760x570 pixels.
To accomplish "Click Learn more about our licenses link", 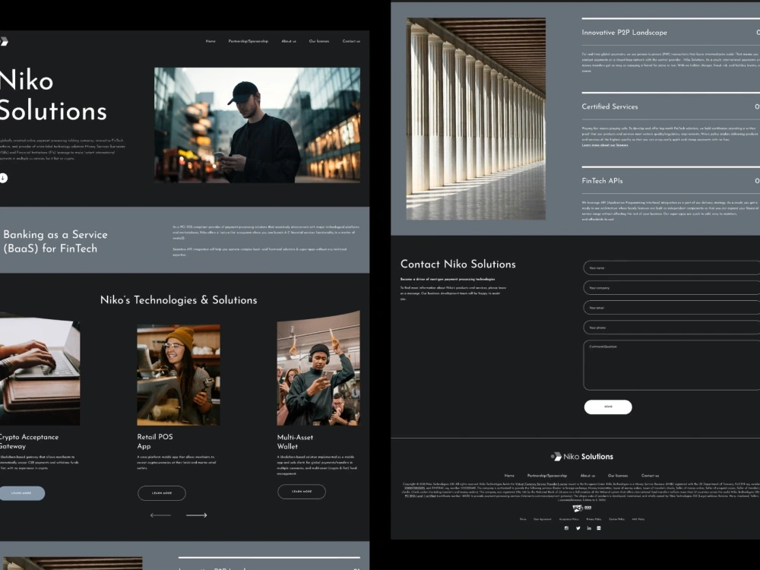I will [x=605, y=145].
